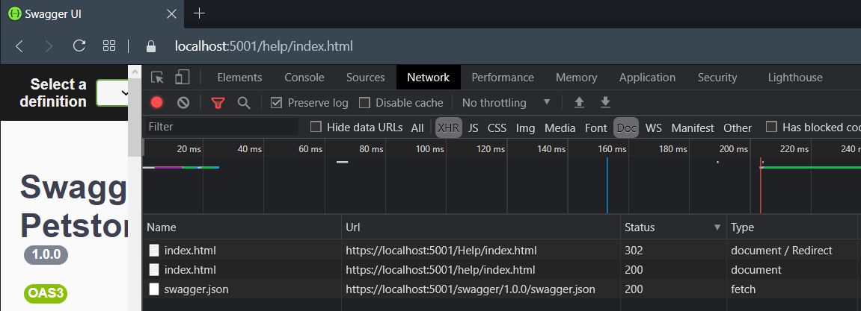The image size is (861, 311).
Task: Open a new browser tab
Action: coord(199,13)
